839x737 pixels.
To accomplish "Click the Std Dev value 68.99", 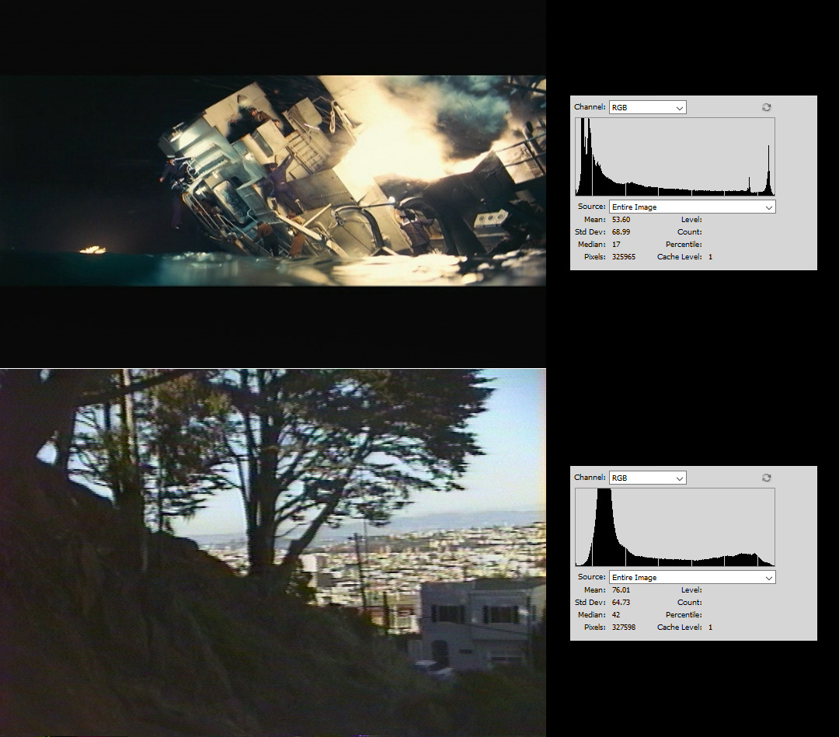I will click(x=621, y=232).
